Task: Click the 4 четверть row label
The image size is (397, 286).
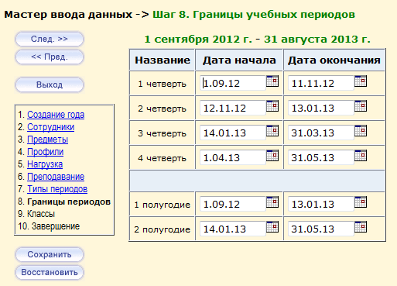Action: pyautogui.click(x=162, y=158)
